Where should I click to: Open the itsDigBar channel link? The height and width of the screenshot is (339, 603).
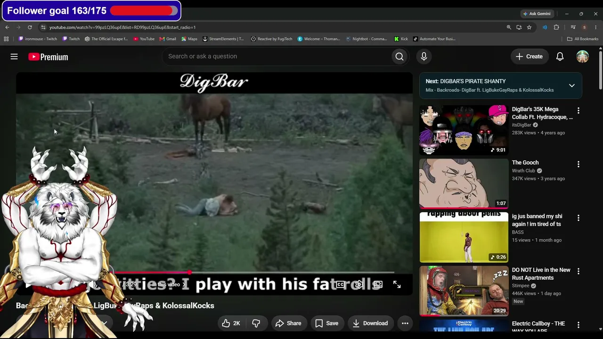522,125
